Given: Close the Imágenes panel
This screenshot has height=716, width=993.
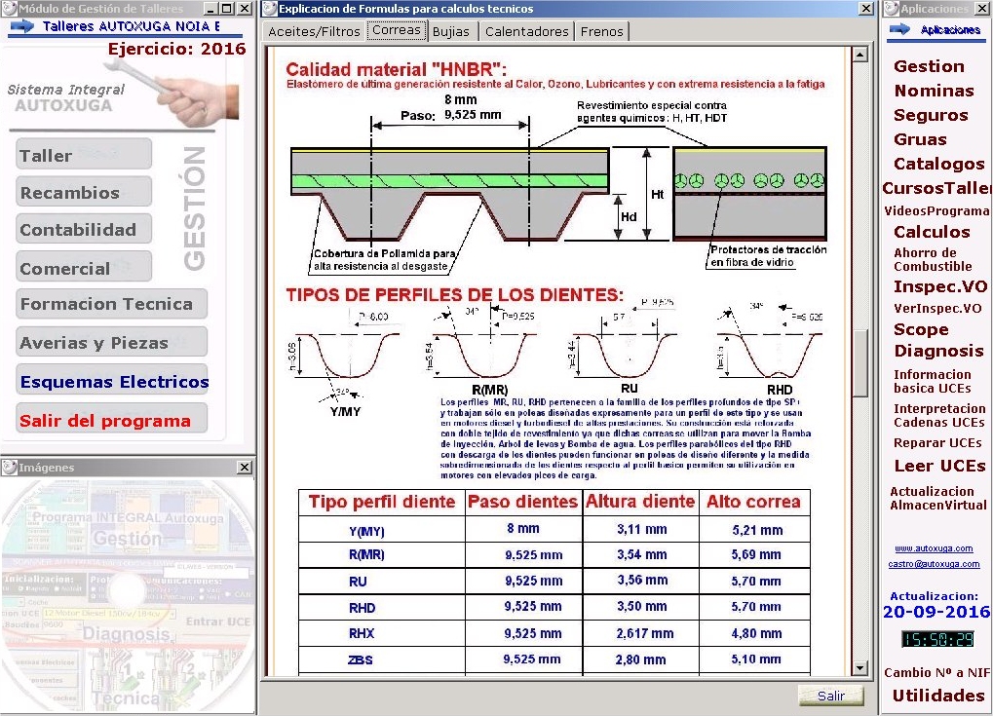Looking at the screenshot, I should click(245, 468).
